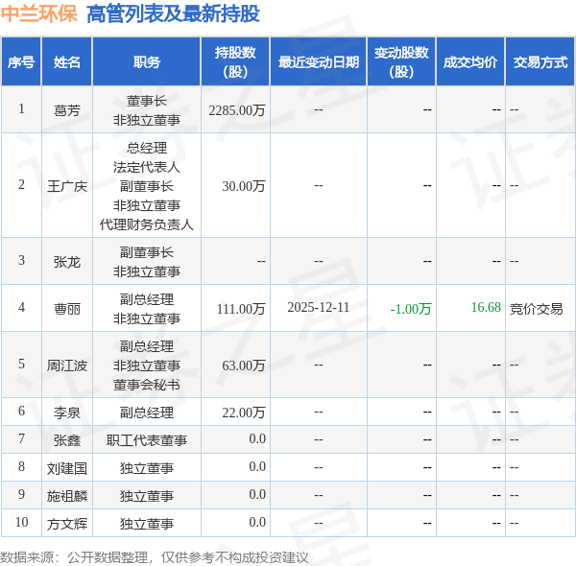Click the name 方文辉 in last row
This screenshot has height=566, width=576.
pos(67,523)
